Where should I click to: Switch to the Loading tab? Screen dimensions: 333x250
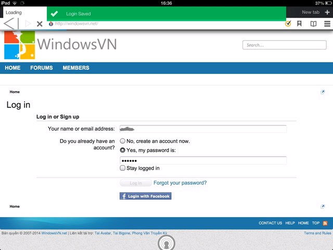[25, 12]
